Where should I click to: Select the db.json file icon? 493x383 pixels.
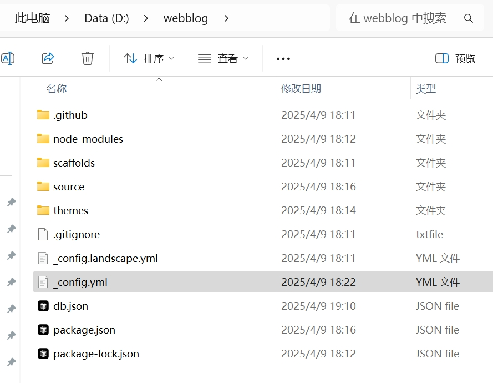(x=43, y=306)
